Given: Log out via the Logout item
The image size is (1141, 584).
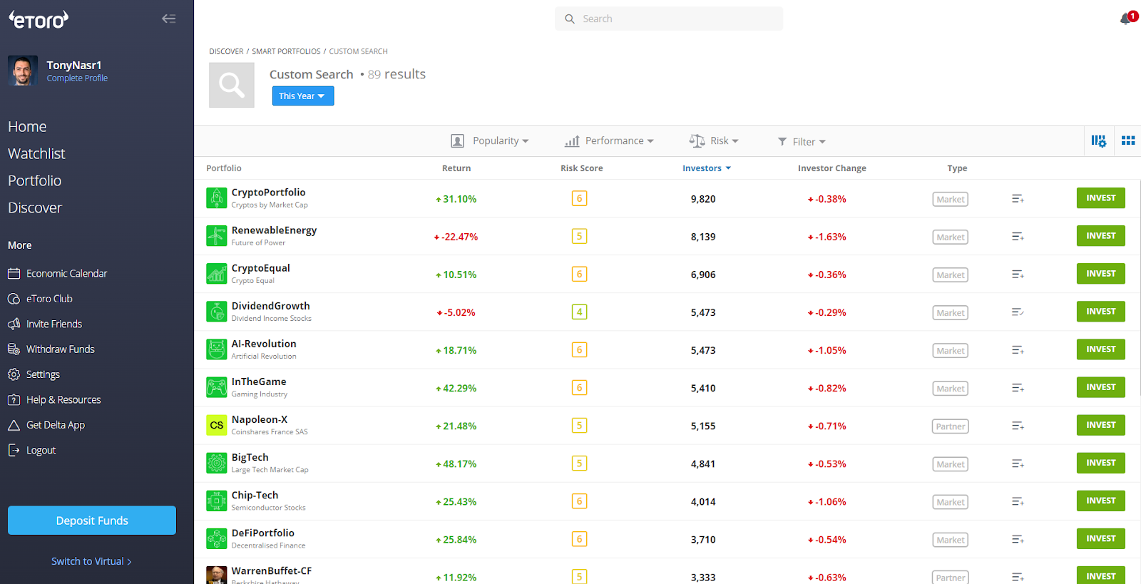Looking at the screenshot, I should 31,451.
